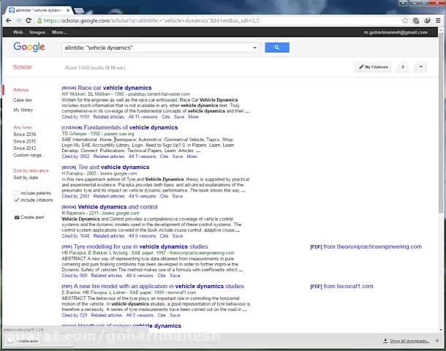Click the blue search magnifier button

(277, 48)
